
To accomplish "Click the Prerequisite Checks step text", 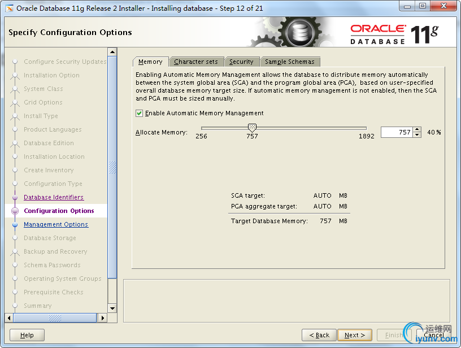I will (x=54, y=292).
